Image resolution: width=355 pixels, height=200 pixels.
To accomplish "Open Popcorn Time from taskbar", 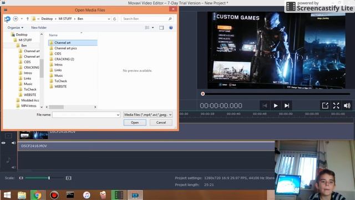I will pyautogui.click(x=103, y=195).
